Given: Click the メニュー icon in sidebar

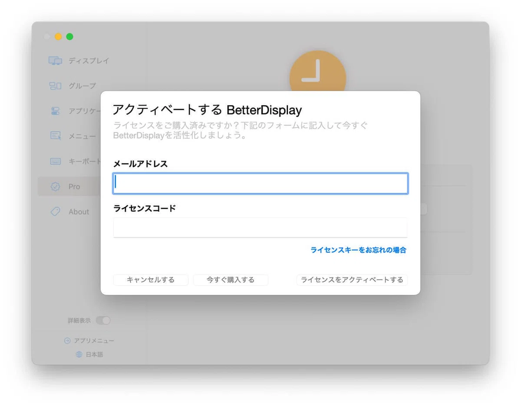Looking at the screenshot, I should coord(55,136).
